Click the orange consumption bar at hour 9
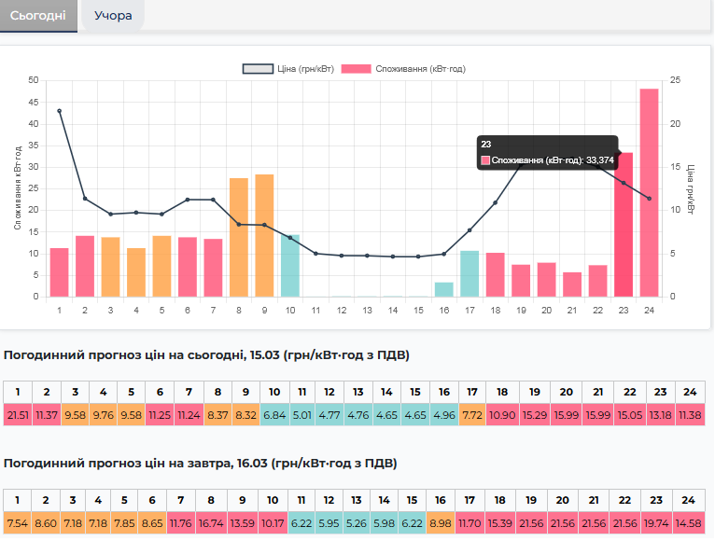Image resolution: width=715 pixels, height=541 pixels. [264, 236]
